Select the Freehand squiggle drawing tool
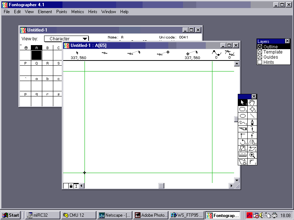Image resolution: width=294 pixels, height=220 pixels. click(243, 122)
